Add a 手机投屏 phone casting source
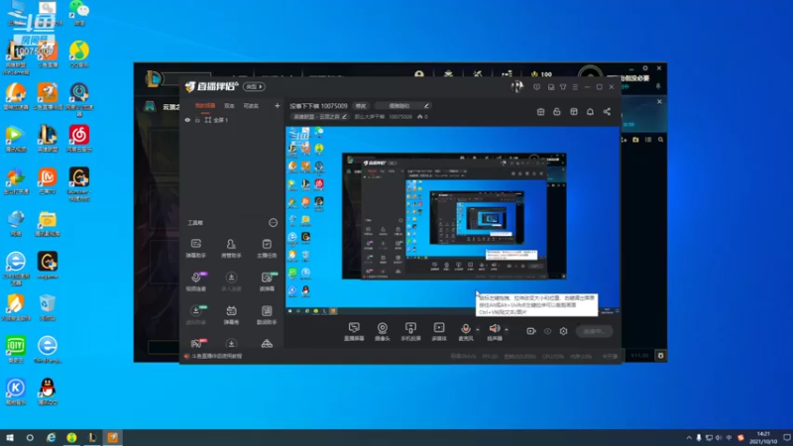This screenshot has width=793, height=446. (x=410, y=332)
